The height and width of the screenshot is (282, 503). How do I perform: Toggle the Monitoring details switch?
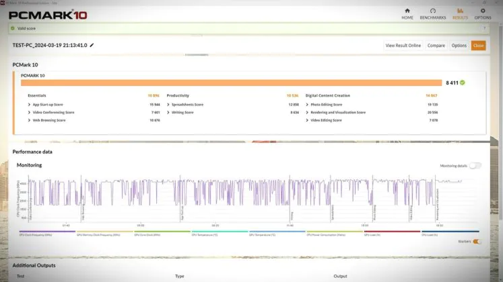(x=475, y=166)
